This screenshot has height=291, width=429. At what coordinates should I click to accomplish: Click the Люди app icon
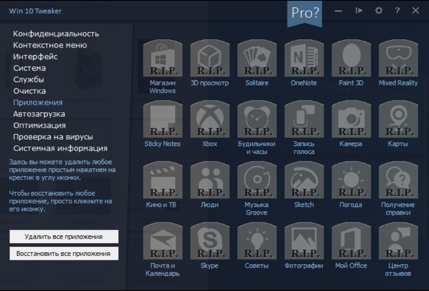pos(210,180)
